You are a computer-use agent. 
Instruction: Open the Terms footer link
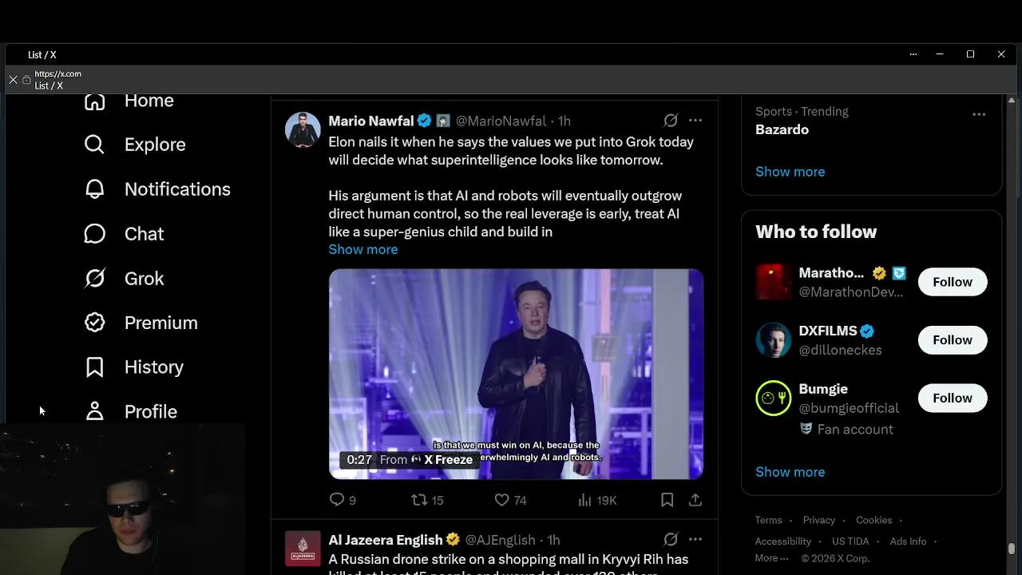click(x=769, y=520)
